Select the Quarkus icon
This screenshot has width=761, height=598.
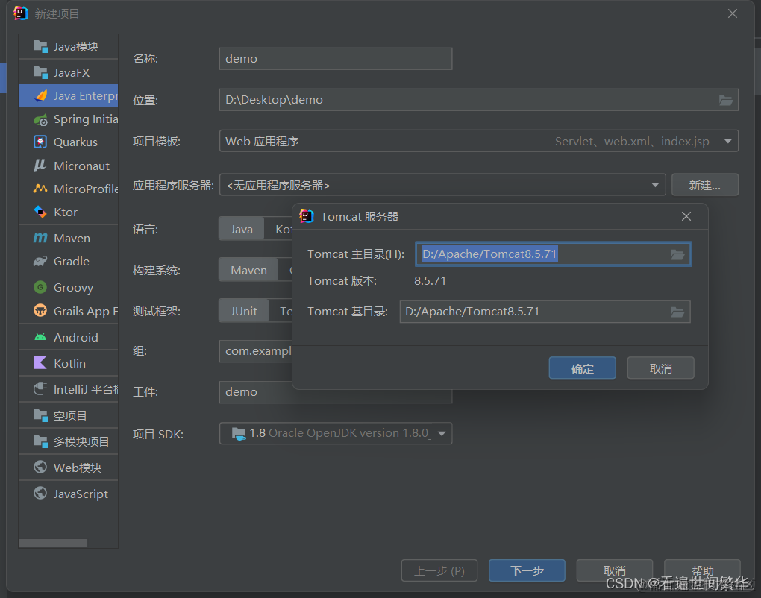[x=40, y=142]
